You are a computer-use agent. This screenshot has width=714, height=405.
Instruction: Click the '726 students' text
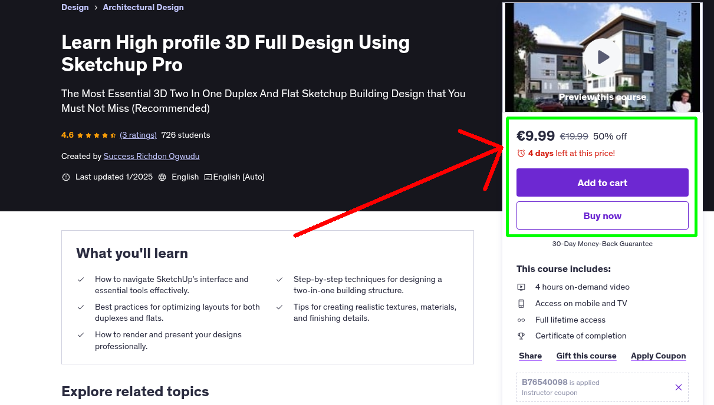pyautogui.click(x=186, y=135)
